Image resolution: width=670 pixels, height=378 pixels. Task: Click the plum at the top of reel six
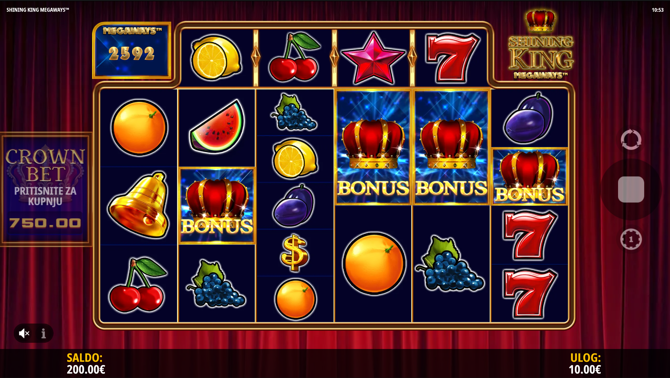point(528,119)
